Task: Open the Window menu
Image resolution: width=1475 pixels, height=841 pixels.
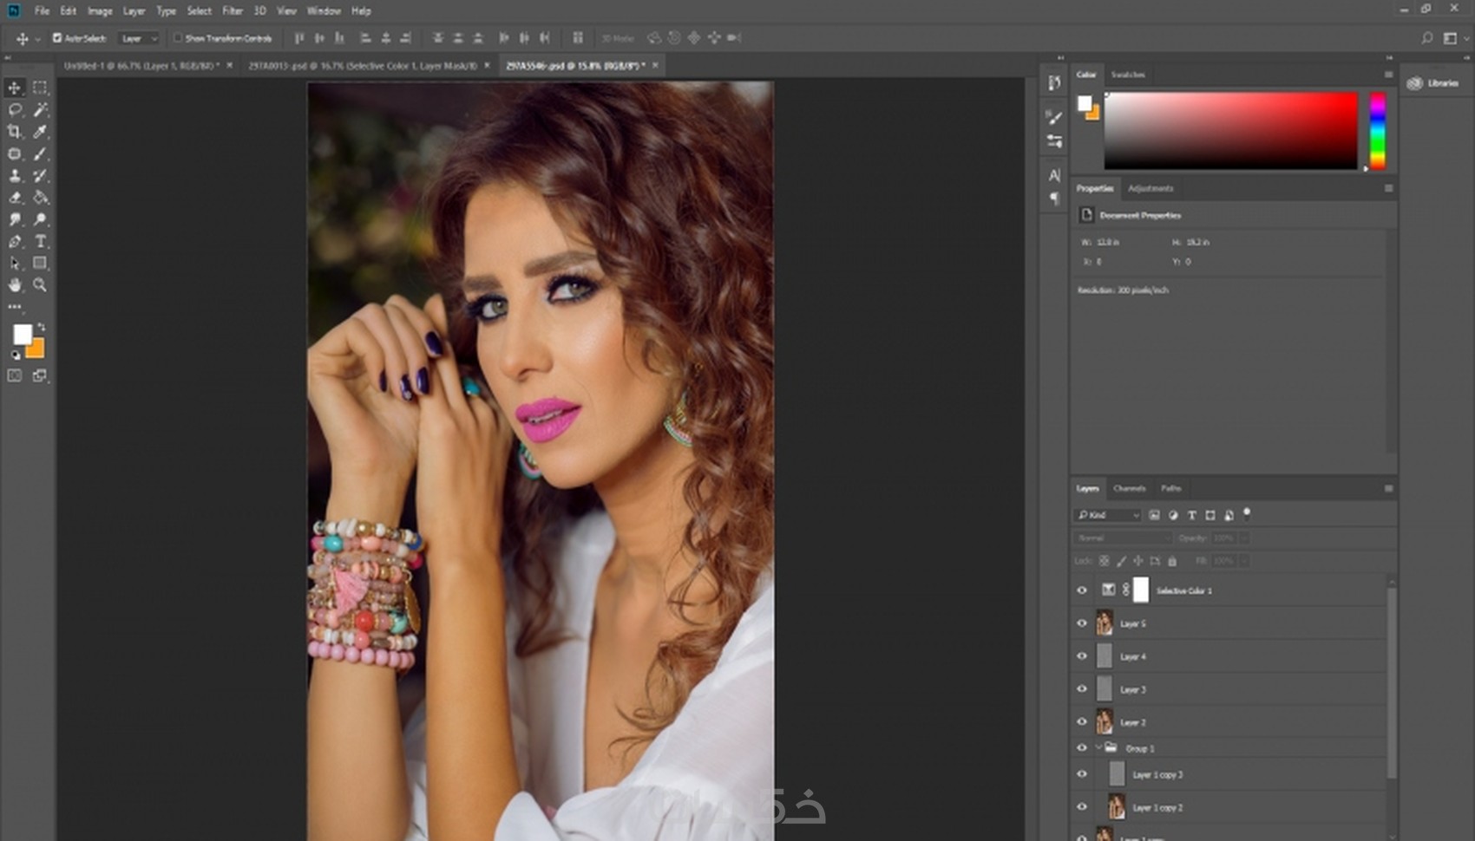Action: coord(324,11)
